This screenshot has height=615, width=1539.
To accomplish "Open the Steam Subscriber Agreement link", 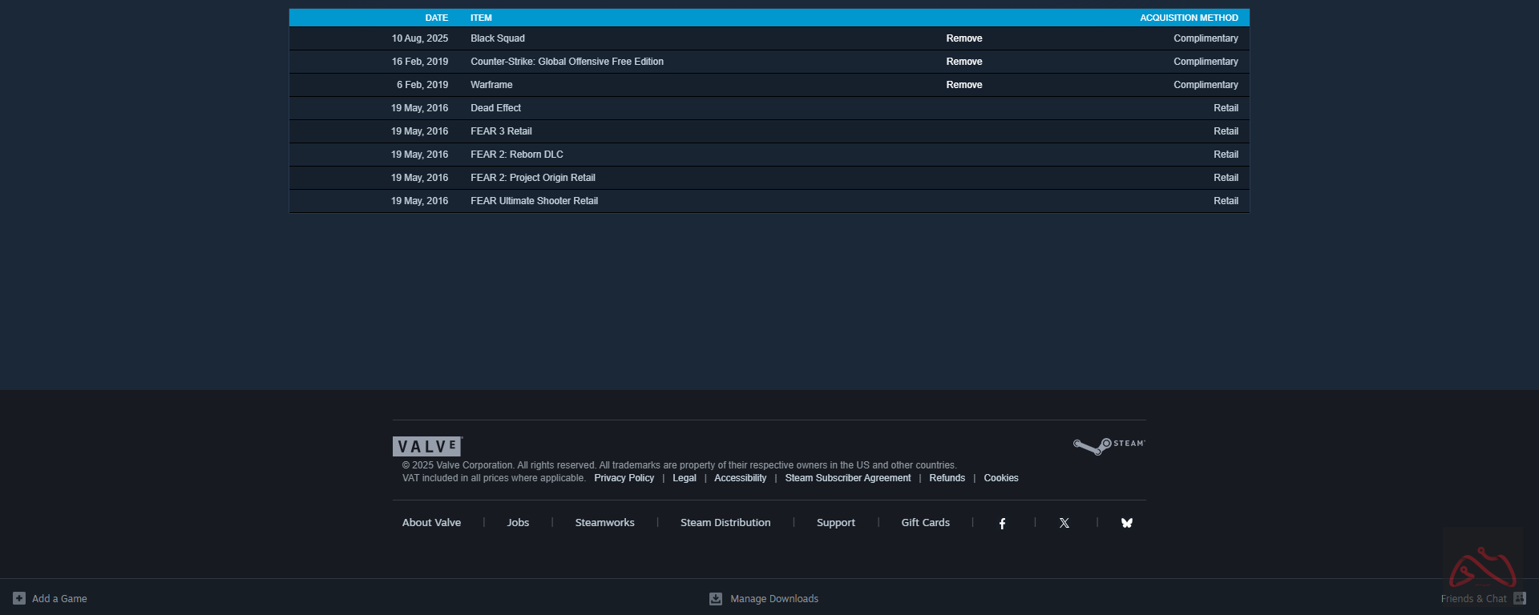I will pos(847,478).
